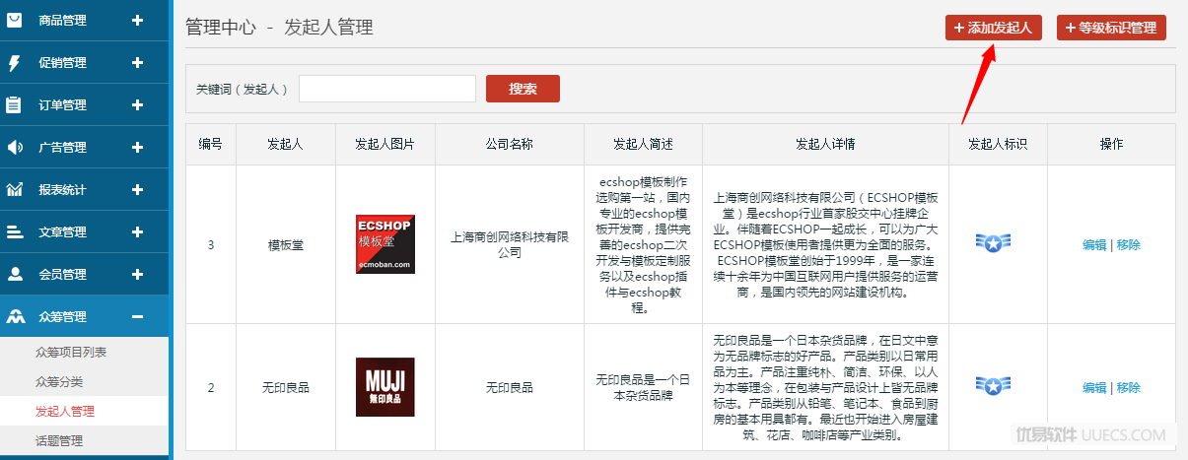The width and height of the screenshot is (1188, 460).
Task: Expand 促销管理 with its plus sign
Action: pos(137,62)
